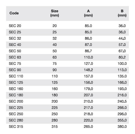Screen dimensions: 135x134
Task: Click the B (mm) column header
Action: (122, 13)
